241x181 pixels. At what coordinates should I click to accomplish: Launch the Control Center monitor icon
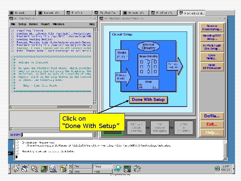point(44,169)
